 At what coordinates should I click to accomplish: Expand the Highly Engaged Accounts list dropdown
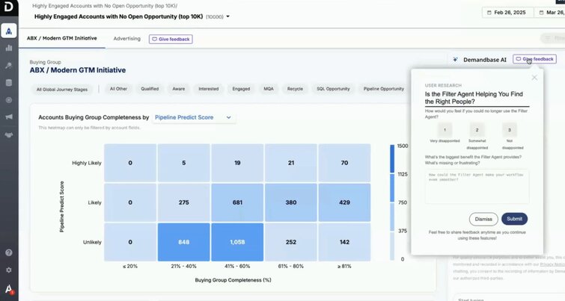[227, 16]
